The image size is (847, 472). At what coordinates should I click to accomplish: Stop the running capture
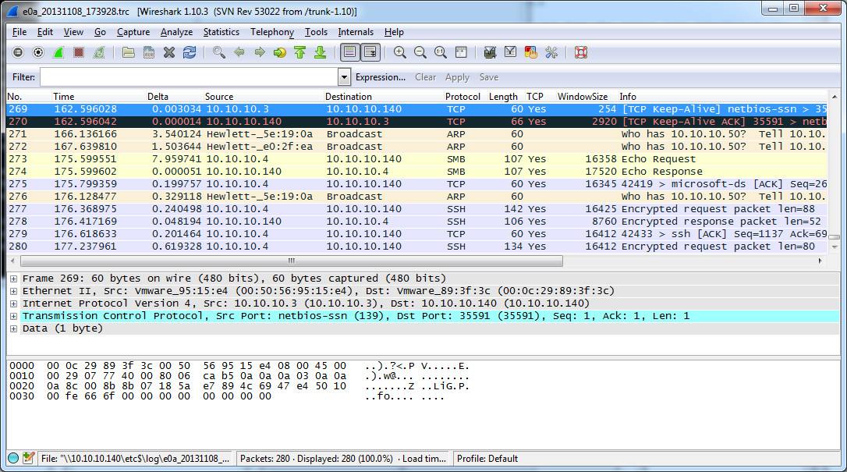[79, 52]
